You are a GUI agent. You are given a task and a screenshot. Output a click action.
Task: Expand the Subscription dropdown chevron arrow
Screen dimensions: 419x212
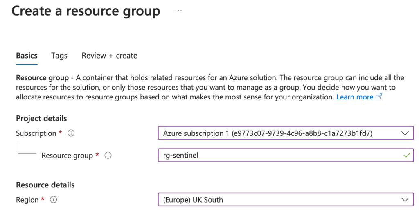(405, 133)
